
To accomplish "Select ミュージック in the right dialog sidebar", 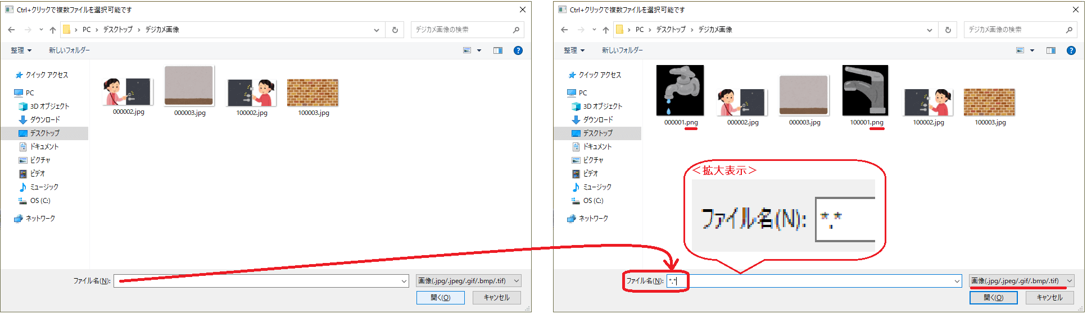I will click(597, 187).
